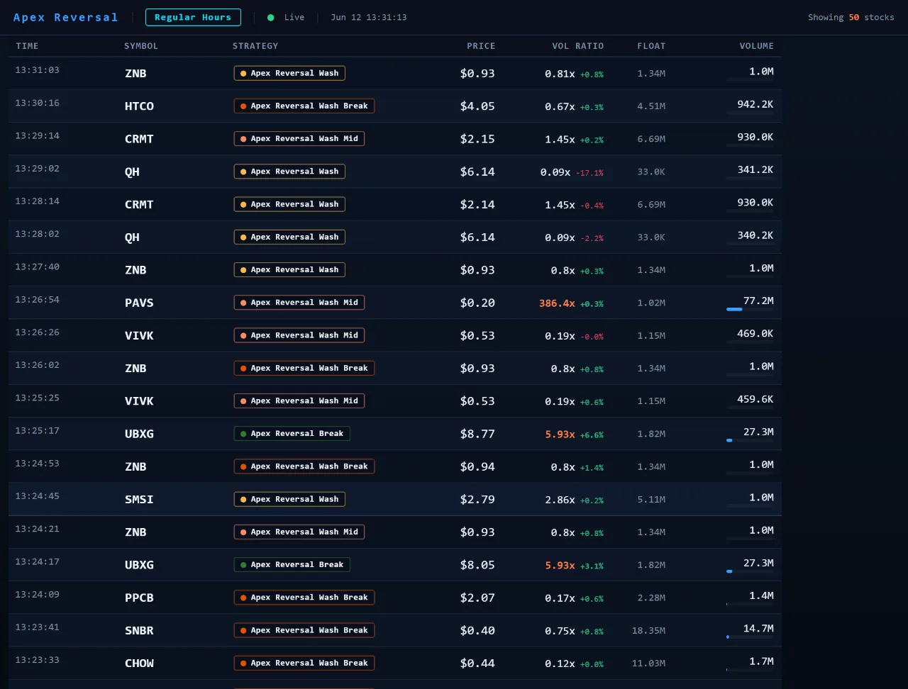The image size is (908, 689).
Task: Click the 13:26:54 timestamp
Action: point(38,299)
